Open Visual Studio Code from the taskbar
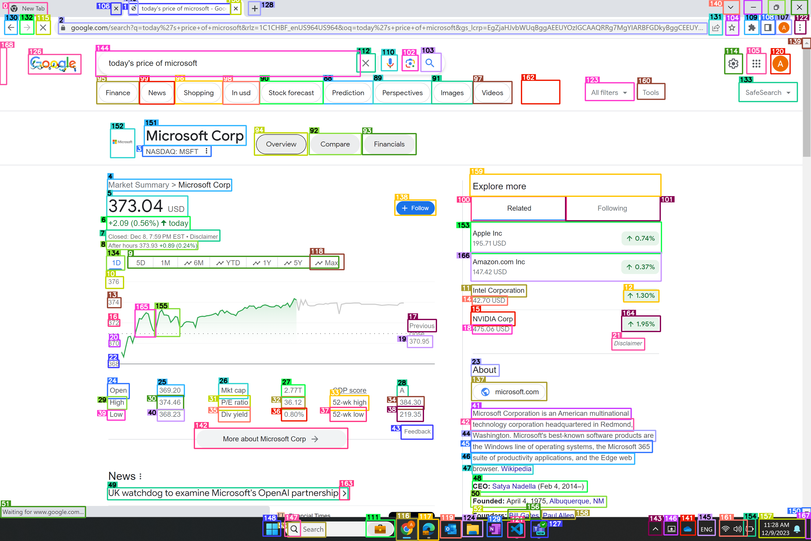The height and width of the screenshot is (541, 811). click(516, 529)
